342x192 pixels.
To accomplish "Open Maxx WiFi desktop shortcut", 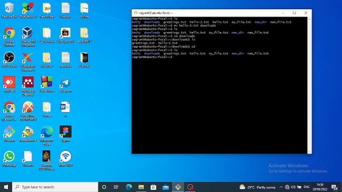I will point(66,158).
